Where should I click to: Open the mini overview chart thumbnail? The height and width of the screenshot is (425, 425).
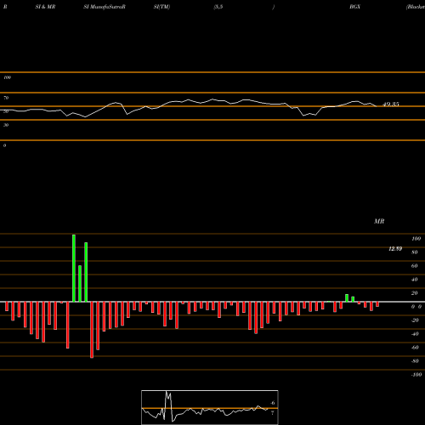(210, 407)
